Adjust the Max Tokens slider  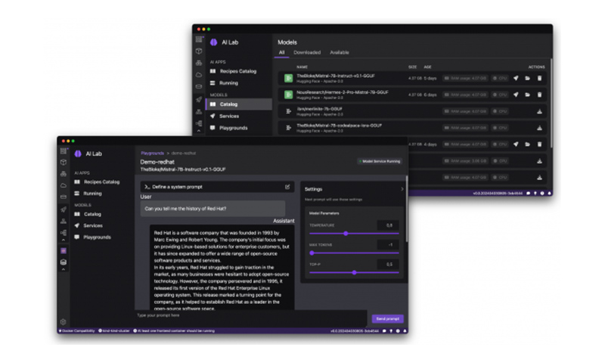click(354, 253)
